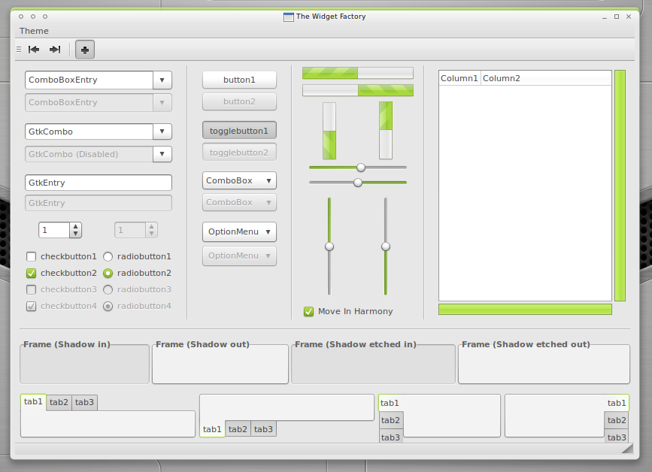652x472 pixels.
Task: Click the toolbar handle grip icon
Action: [19, 50]
